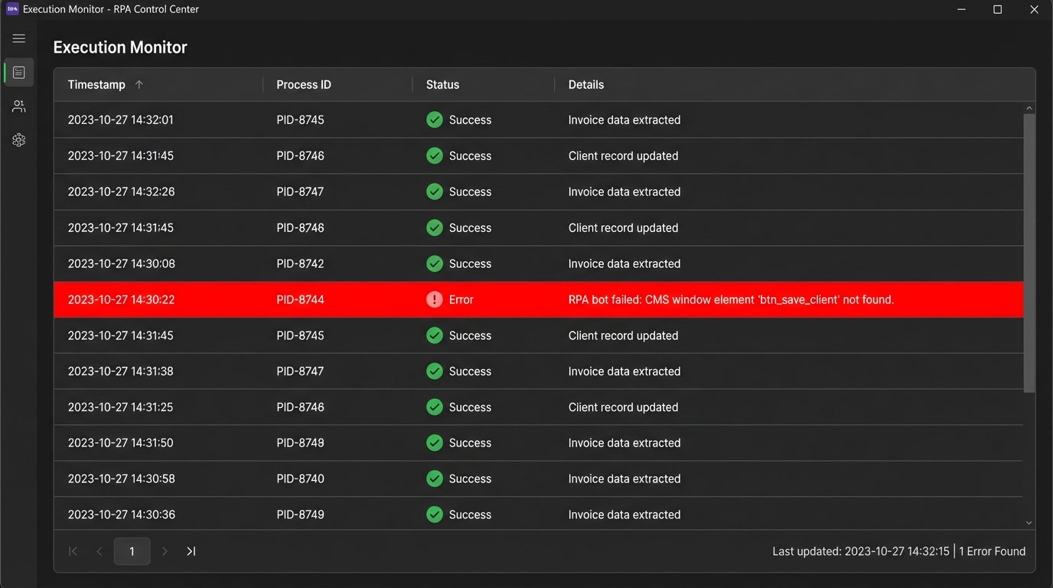Jump to the first page of results
The width and height of the screenshot is (1053, 588).
[x=73, y=550]
